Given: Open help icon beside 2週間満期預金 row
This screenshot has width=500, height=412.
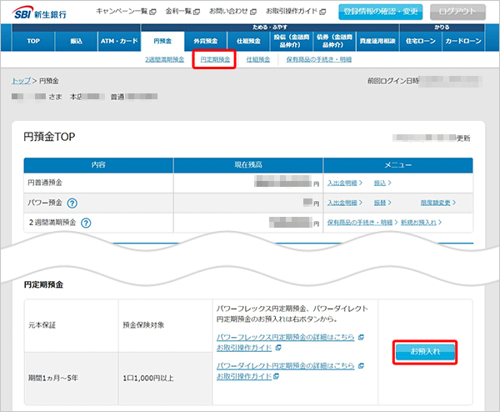Looking at the screenshot, I should coord(86,223).
